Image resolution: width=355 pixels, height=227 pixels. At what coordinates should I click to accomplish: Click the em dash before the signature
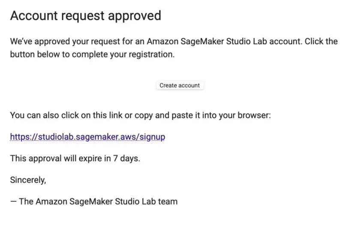pyautogui.click(x=13, y=201)
